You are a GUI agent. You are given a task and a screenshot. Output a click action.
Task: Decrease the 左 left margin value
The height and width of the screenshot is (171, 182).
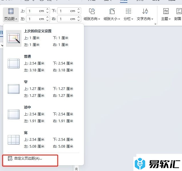pos(47,20)
